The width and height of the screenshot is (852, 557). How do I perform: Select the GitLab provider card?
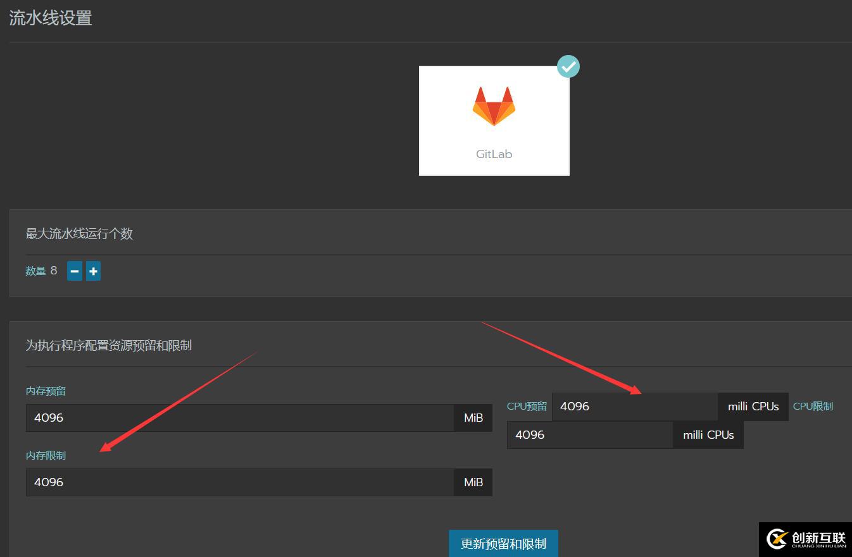pyautogui.click(x=494, y=121)
